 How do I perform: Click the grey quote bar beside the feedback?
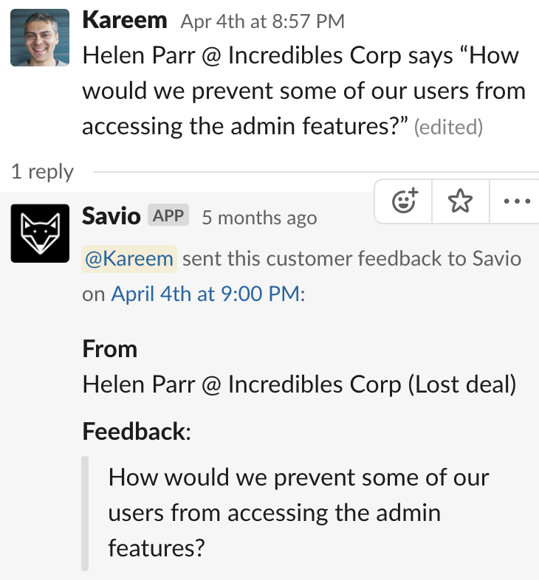85,514
